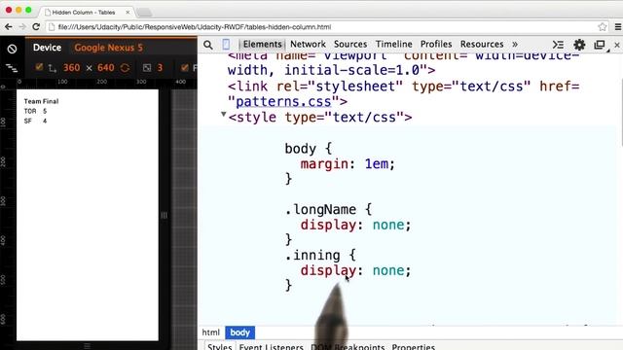Select the Resources tab
The image size is (623, 350).
coord(482,44)
